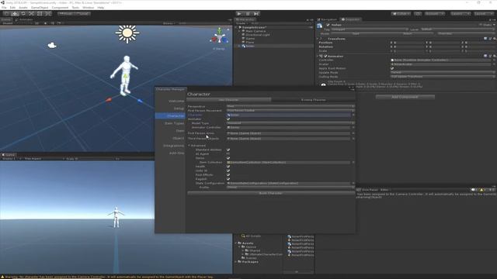Toggle the Items checkbox
This screenshot has width=497, height=279.
point(228,158)
